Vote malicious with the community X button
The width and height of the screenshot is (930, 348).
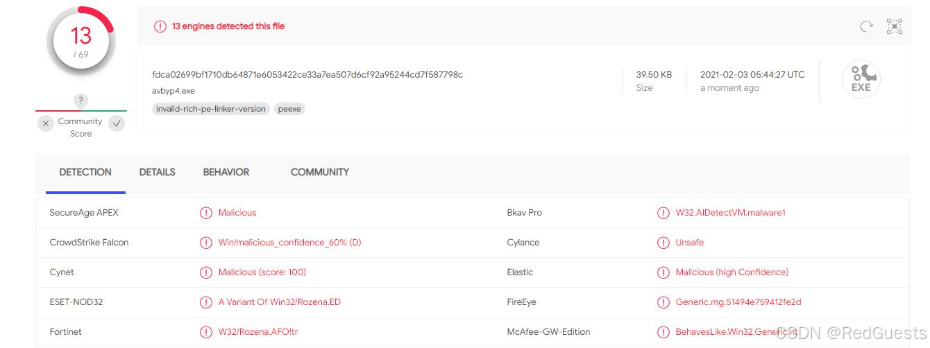(x=45, y=124)
